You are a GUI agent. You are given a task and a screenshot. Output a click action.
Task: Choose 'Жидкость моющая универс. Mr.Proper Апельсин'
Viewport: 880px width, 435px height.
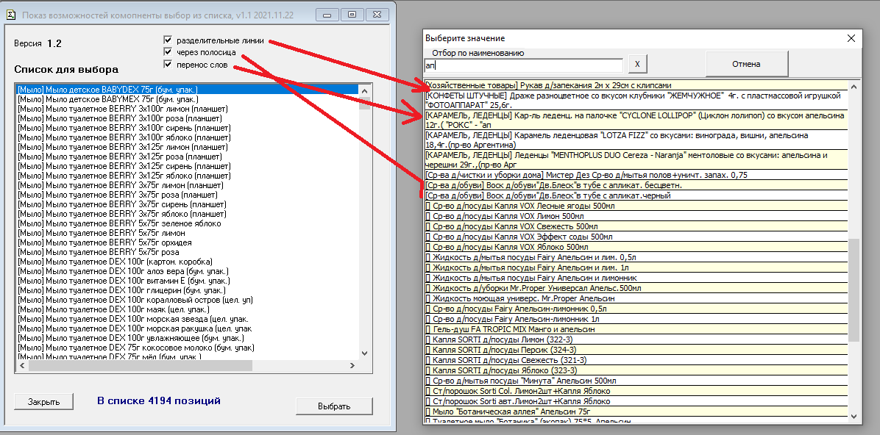point(636,298)
